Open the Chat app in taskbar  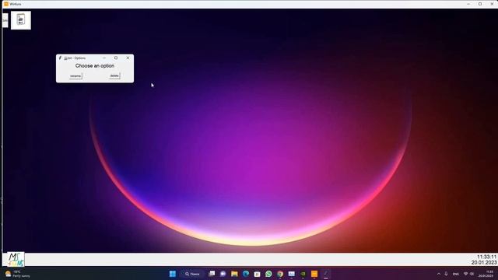point(223,274)
